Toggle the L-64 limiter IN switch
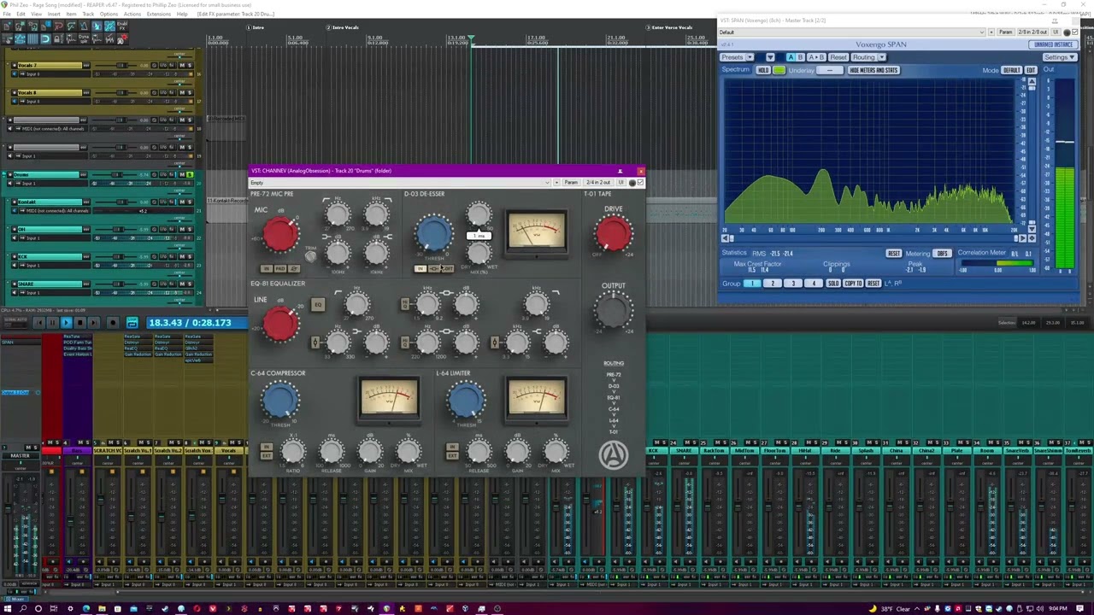 pyautogui.click(x=452, y=447)
